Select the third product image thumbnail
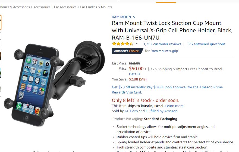Screen dimensions: 239x152 point(1,56)
